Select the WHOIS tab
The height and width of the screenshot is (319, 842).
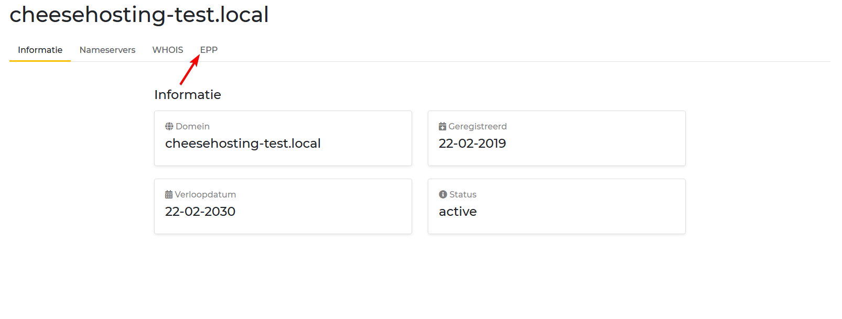[x=168, y=50]
